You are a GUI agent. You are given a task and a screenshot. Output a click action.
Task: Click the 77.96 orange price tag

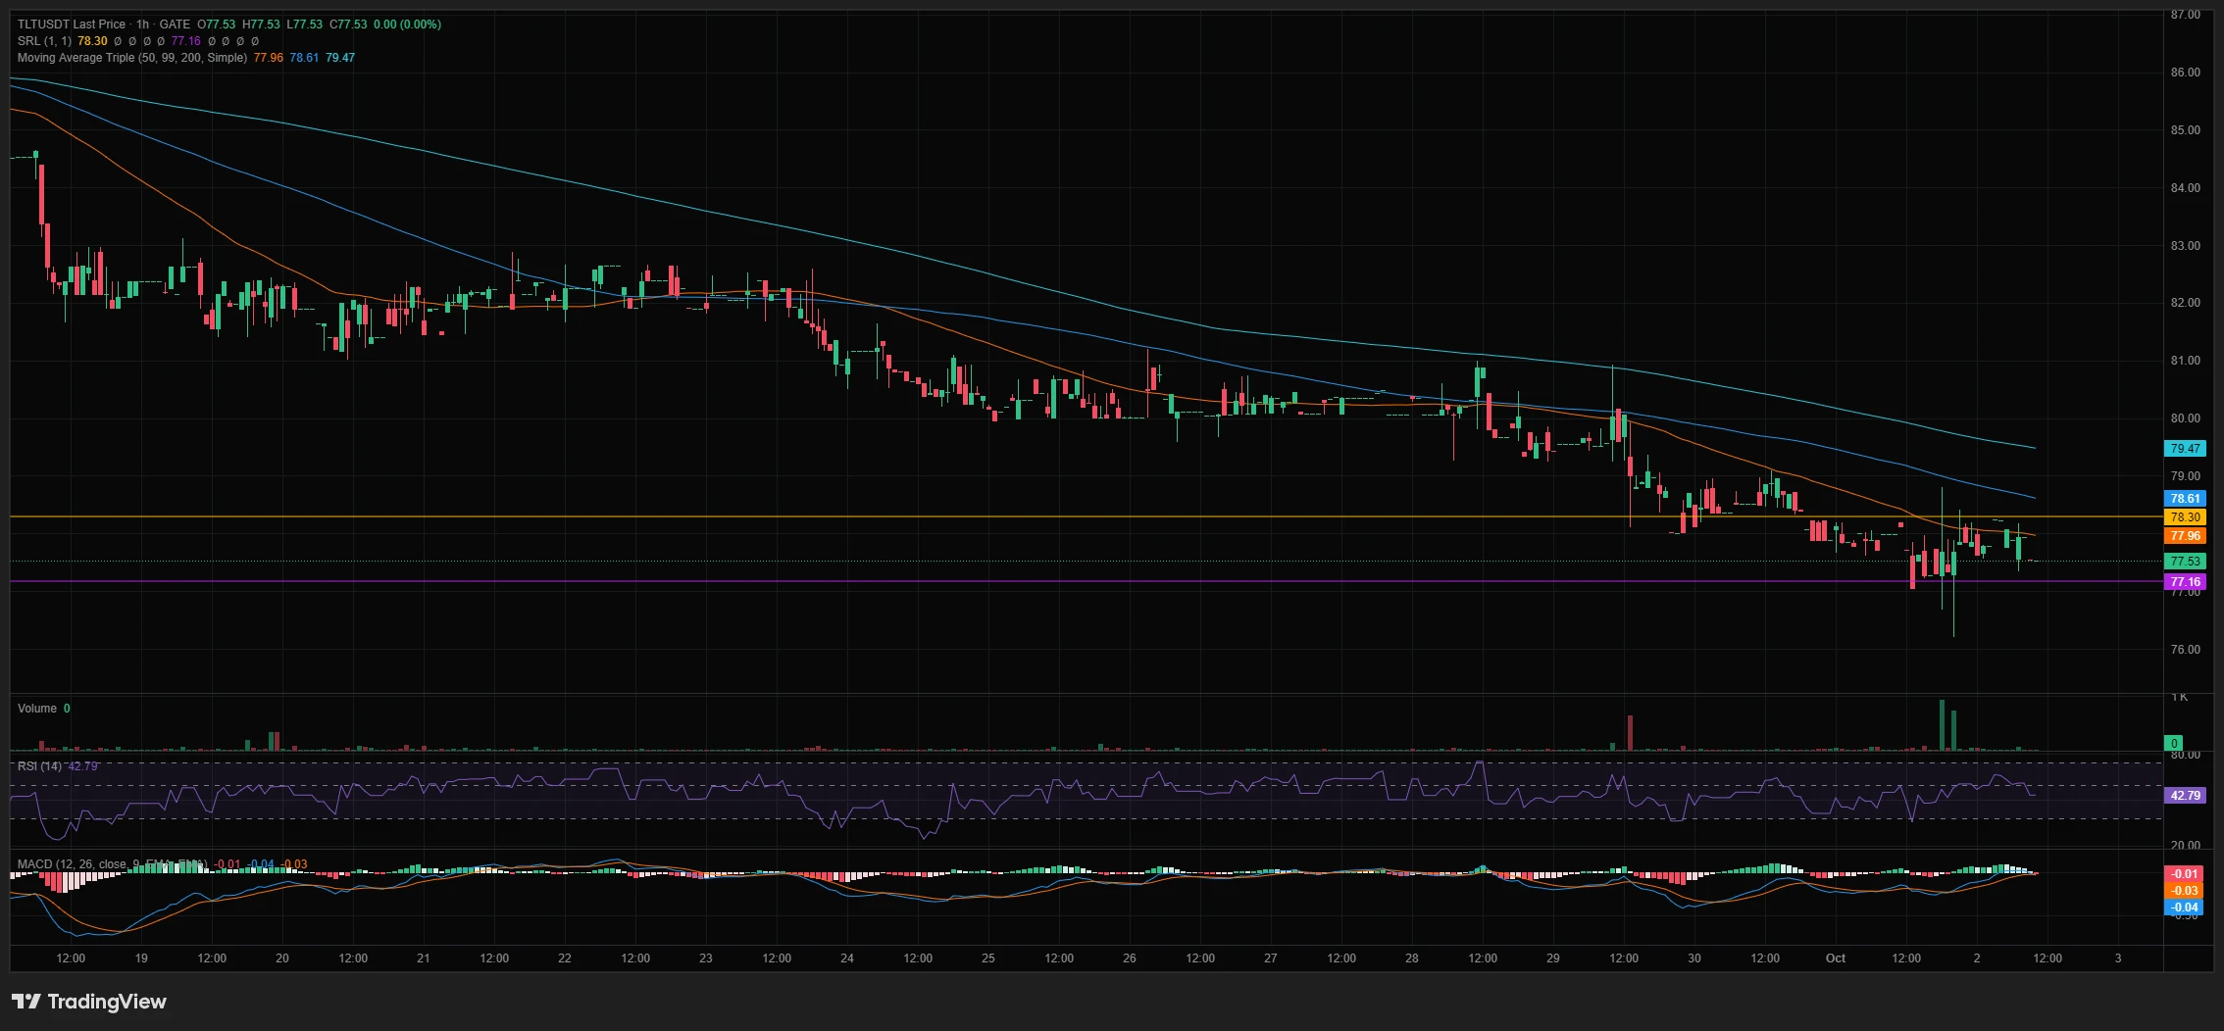[2185, 536]
